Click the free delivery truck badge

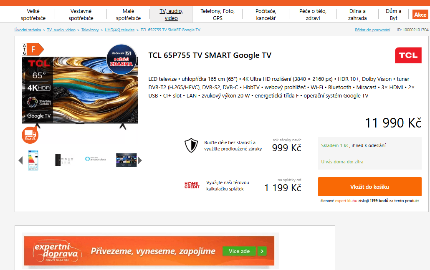30,135
